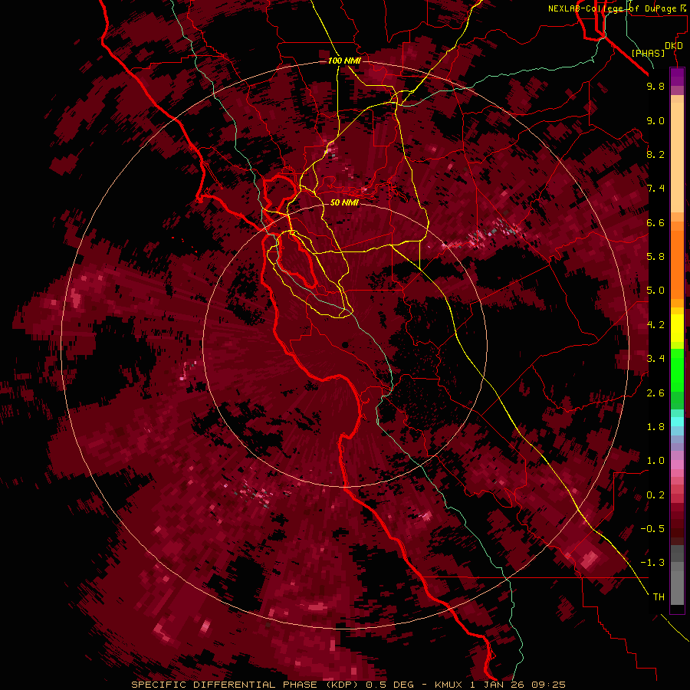This screenshot has width=690, height=690.
Task: Click the 09:25 timestamp
Action: (x=548, y=685)
